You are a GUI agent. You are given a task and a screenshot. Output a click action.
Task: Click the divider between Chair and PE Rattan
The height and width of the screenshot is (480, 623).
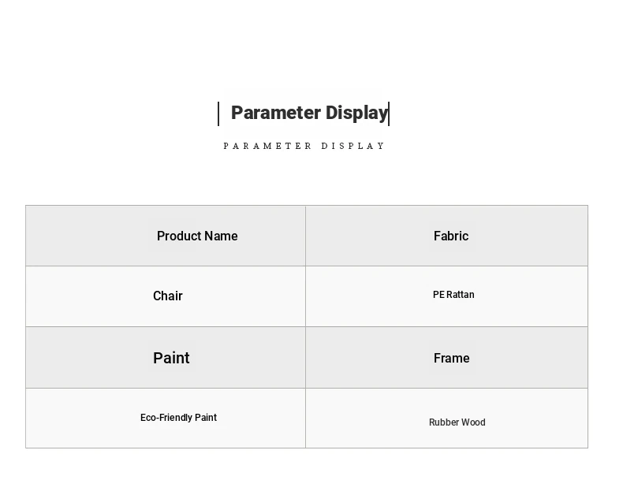point(305,296)
